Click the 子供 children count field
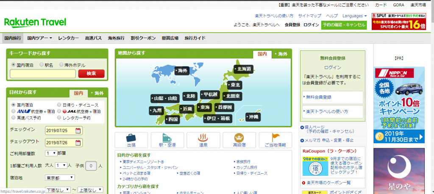Image resolution: width=434 pixels, height=194 pixels. point(91,166)
